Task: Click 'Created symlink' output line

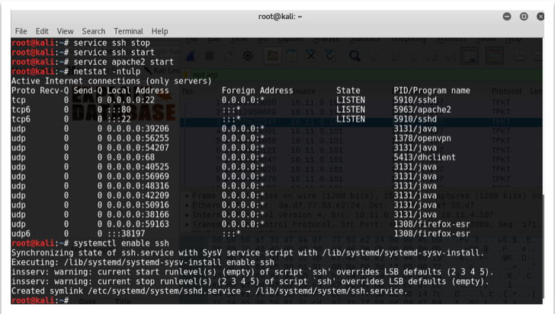Action: coord(210,291)
